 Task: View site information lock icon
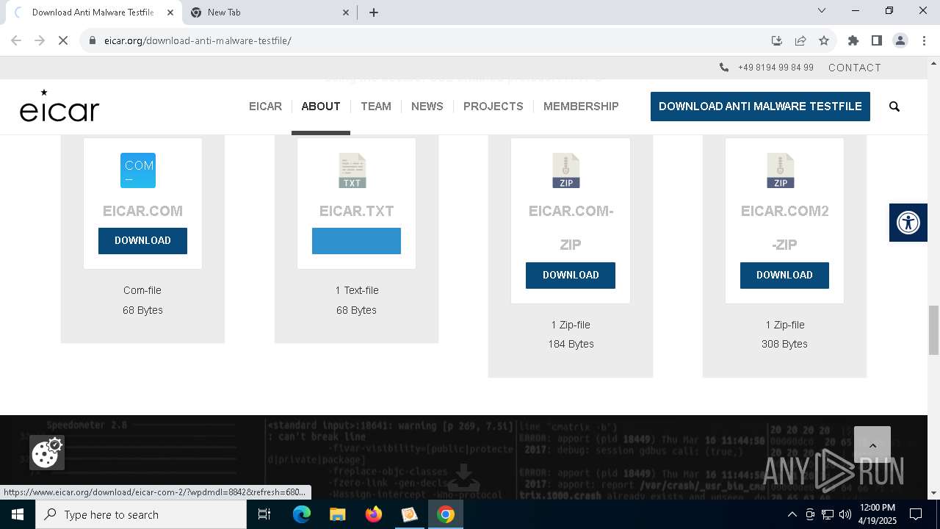[x=93, y=40]
